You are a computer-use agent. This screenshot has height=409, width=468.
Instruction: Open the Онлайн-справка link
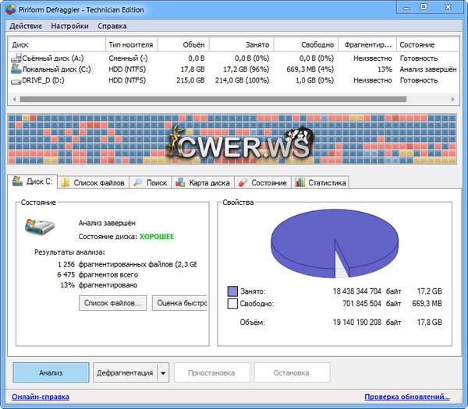41,397
